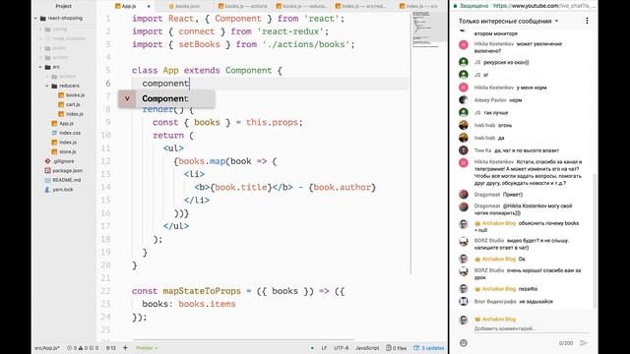The image size is (630, 354).
Task: Click the npm icon beside package.json
Action: [47, 170]
